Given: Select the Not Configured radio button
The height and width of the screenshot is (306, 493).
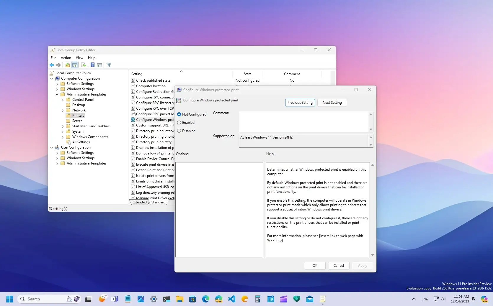Looking at the screenshot, I should click(179, 114).
